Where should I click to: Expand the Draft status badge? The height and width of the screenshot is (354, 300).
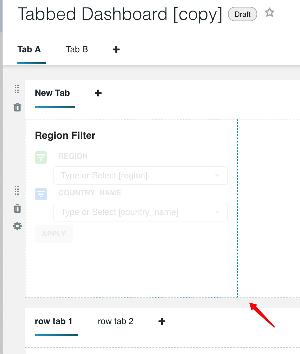coord(242,14)
